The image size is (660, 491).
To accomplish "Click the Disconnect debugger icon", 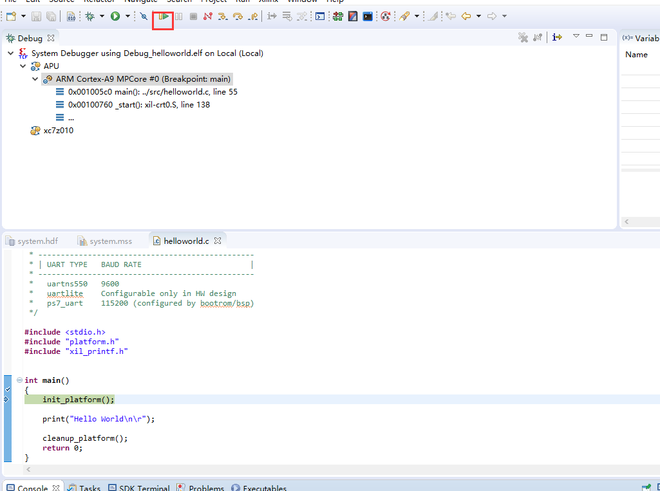I will point(207,16).
